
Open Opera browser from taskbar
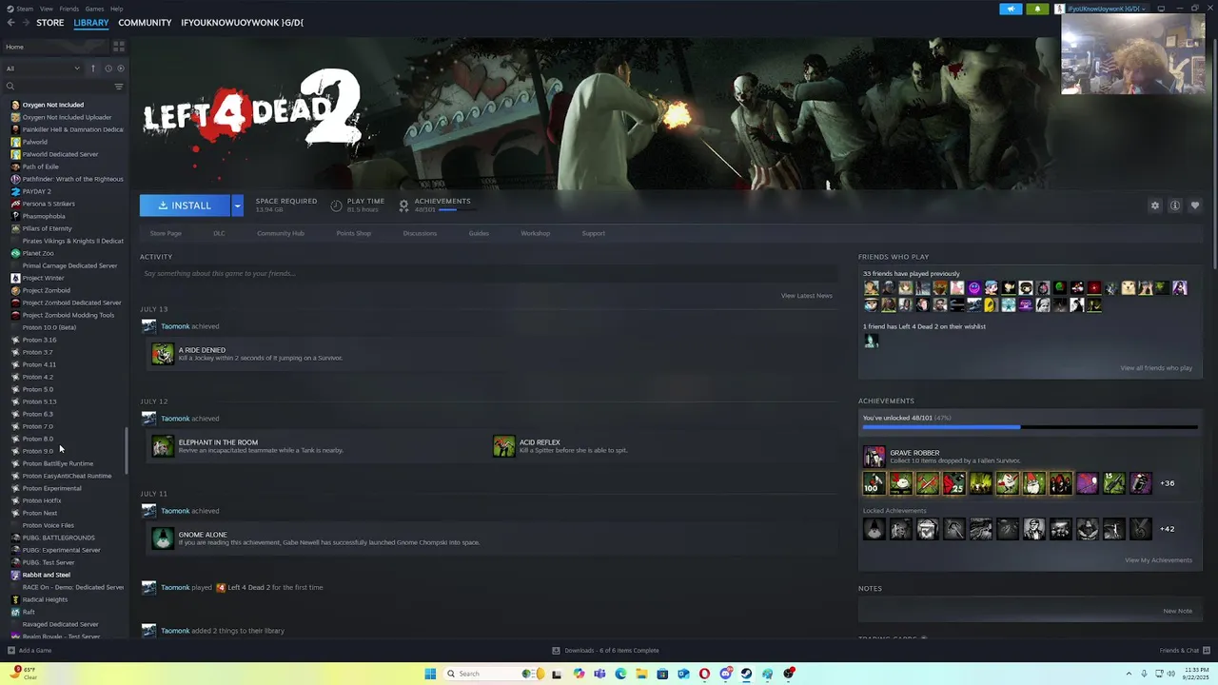[704, 674]
